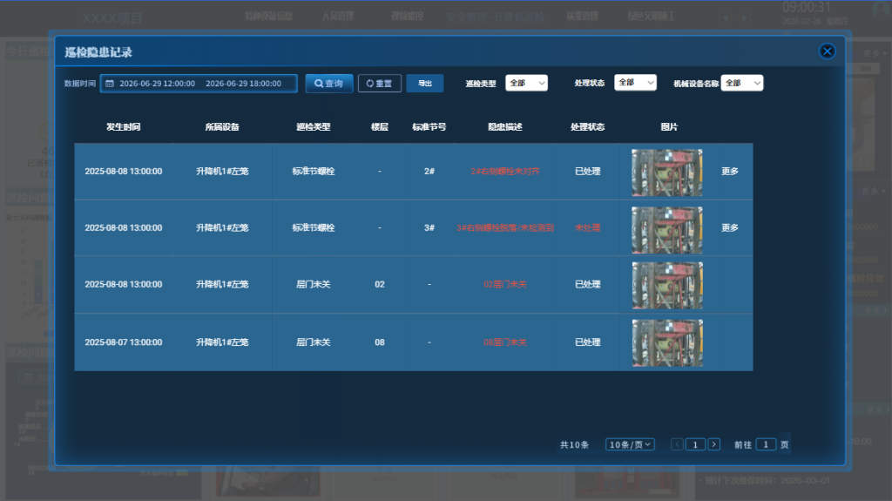Select page 1 in pagination
This screenshot has width=892, height=501.
[x=695, y=444]
